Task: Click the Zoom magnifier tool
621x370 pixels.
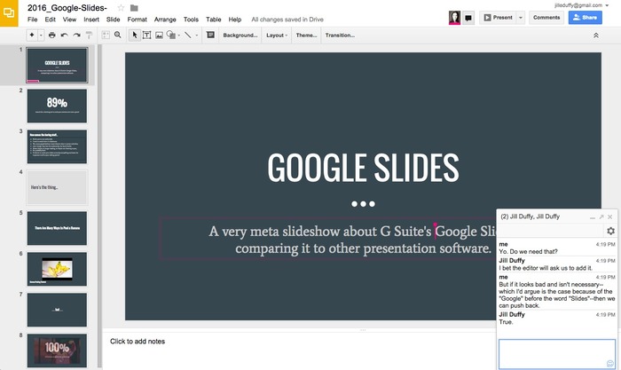Action: point(118,35)
